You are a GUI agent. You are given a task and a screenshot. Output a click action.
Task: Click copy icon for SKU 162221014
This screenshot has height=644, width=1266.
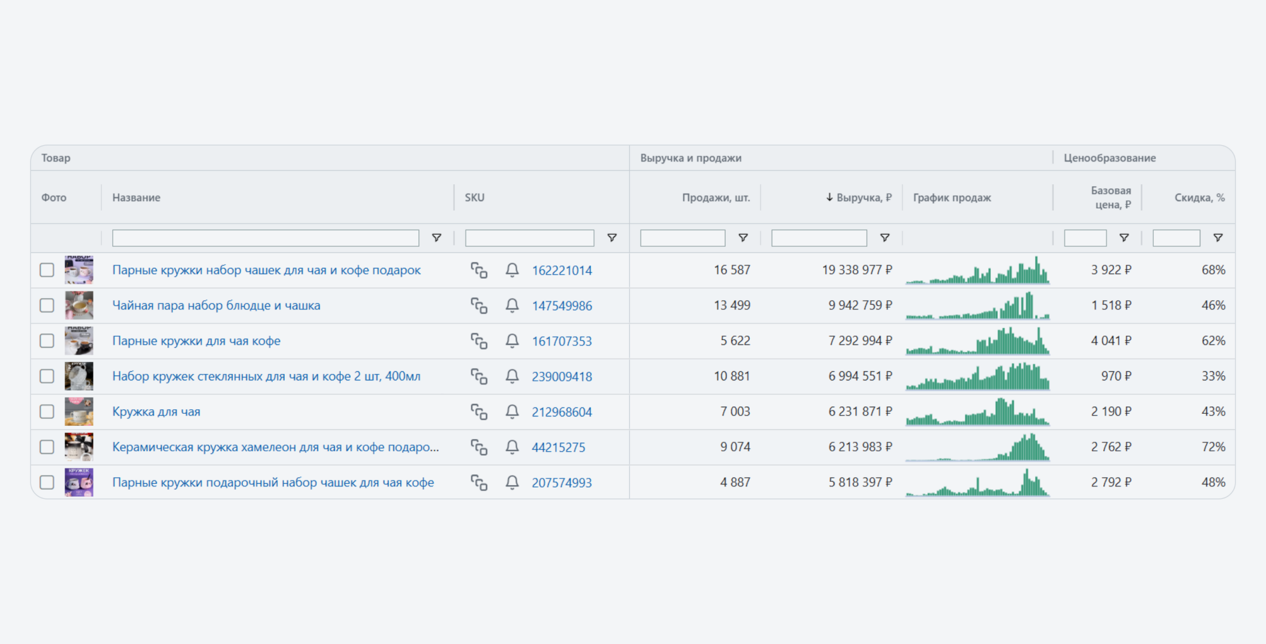point(479,270)
